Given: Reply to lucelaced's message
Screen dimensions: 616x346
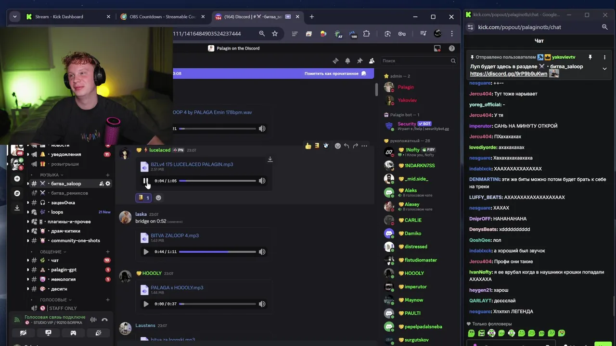Looking at the screenshot, I should tap(346, 146).
